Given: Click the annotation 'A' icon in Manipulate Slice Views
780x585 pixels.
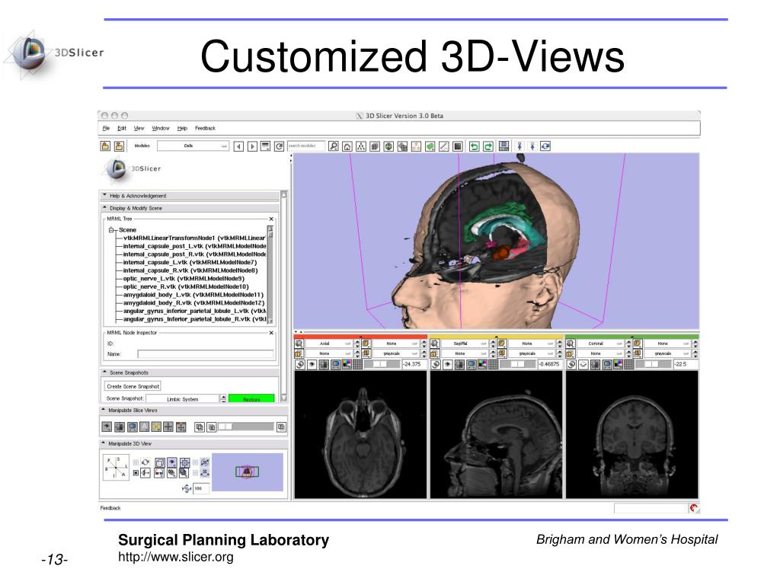Looking at the screenshot, I should coord(144,427).
